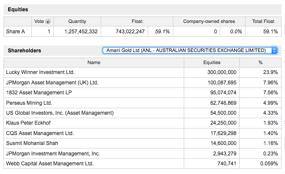Click the Perseus Mining Ltd. link

pyautogui.click(x=29, y=103)
